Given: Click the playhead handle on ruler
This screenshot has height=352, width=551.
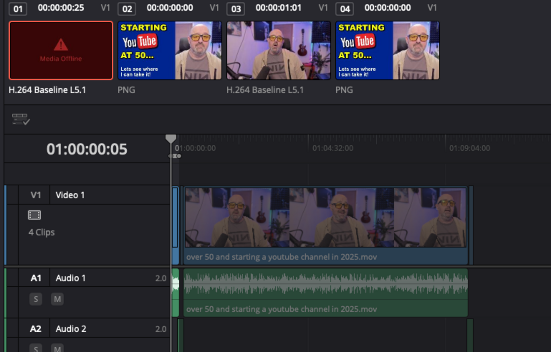Looking at the screenshot, I should tap(171, 138).
